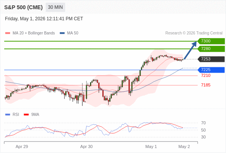
Task: Click the pink MA 20 legend swatch
Action: (x=8, y=33)
